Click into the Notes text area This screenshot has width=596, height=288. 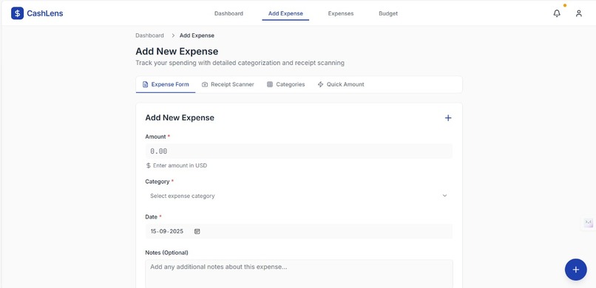pos(299,274)
